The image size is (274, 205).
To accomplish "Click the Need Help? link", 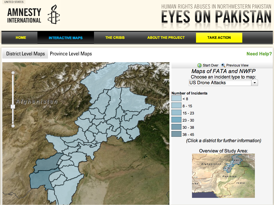I will tap(259, 54).
